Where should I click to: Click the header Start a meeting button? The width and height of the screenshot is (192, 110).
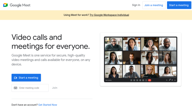click(x=179, y=5)
